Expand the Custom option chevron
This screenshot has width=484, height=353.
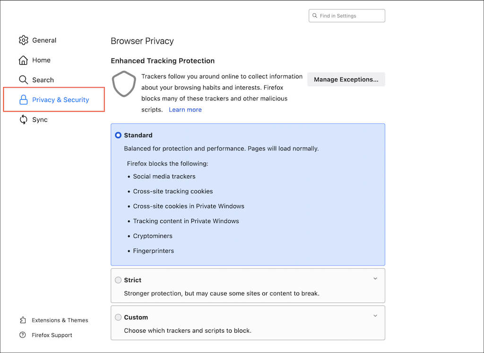(375, 316)
